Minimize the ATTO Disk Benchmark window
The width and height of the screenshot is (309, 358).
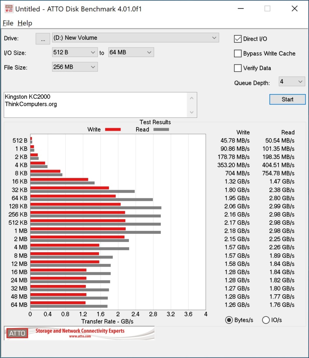coord(240,9)
